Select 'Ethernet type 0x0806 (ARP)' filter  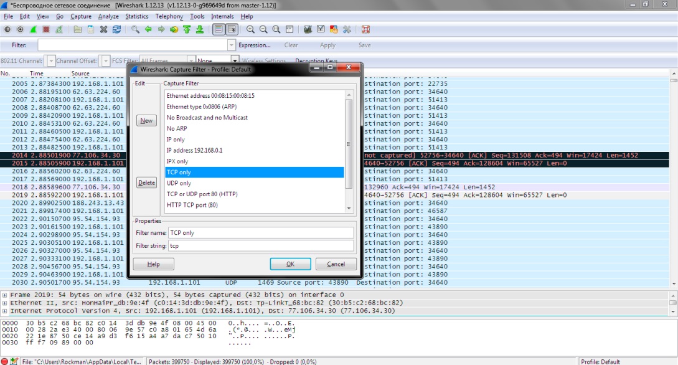click(255, 107)
